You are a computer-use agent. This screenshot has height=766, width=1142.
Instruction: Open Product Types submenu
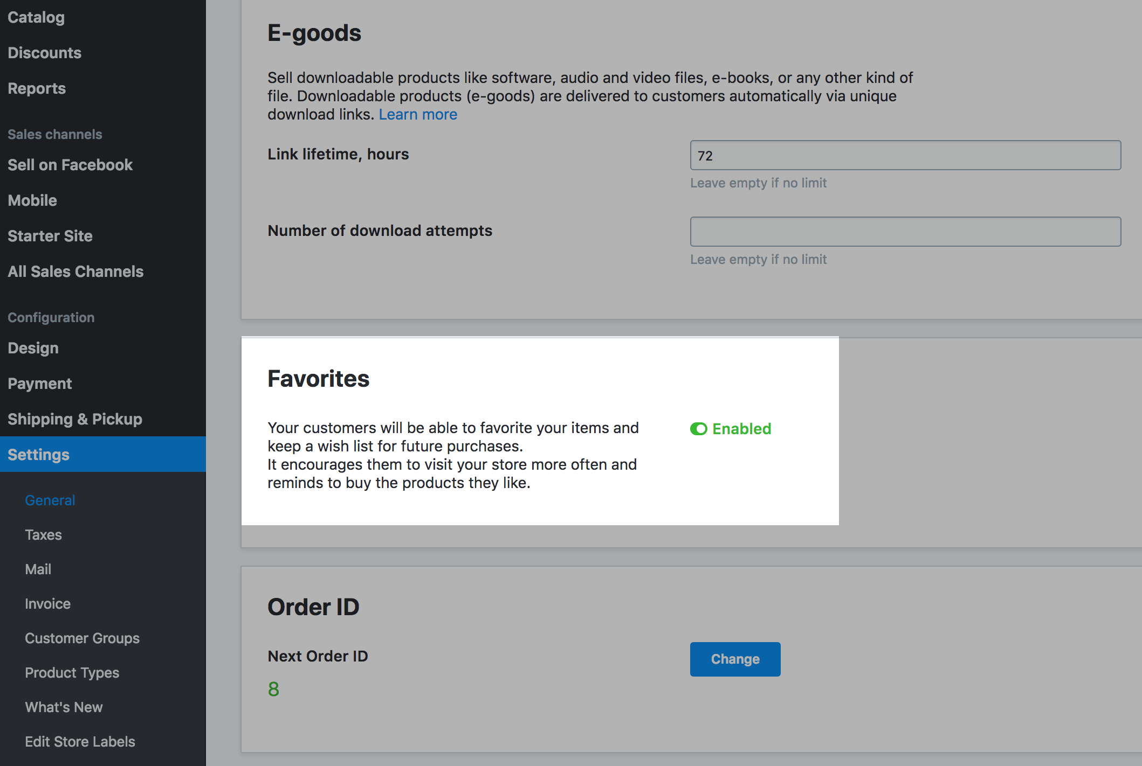click(72, 673)
